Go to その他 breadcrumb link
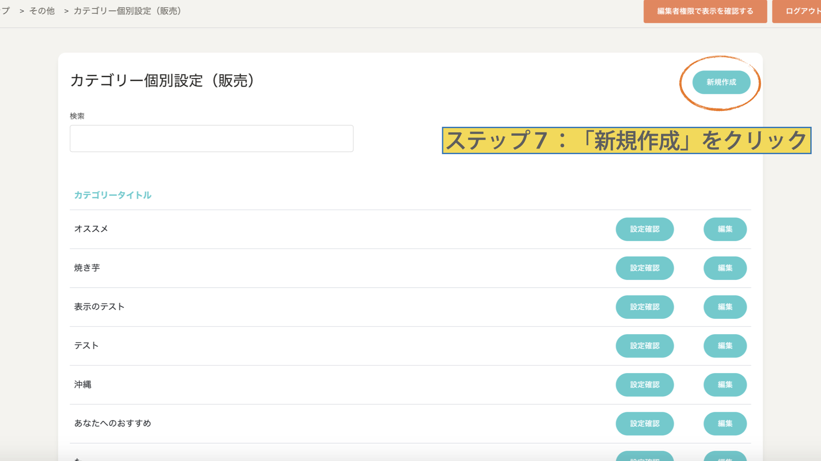Screen dimensions: 821x461 pos(42,11)
